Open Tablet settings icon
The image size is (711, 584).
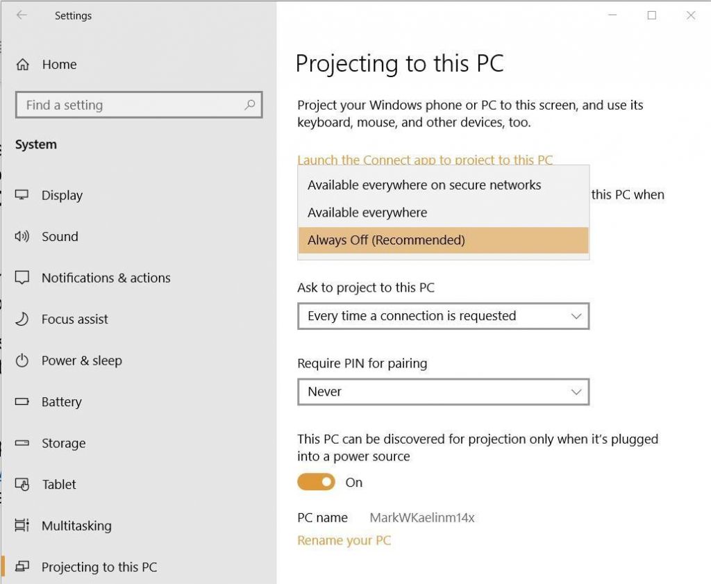pyautogui.click(x=22, y=484)
